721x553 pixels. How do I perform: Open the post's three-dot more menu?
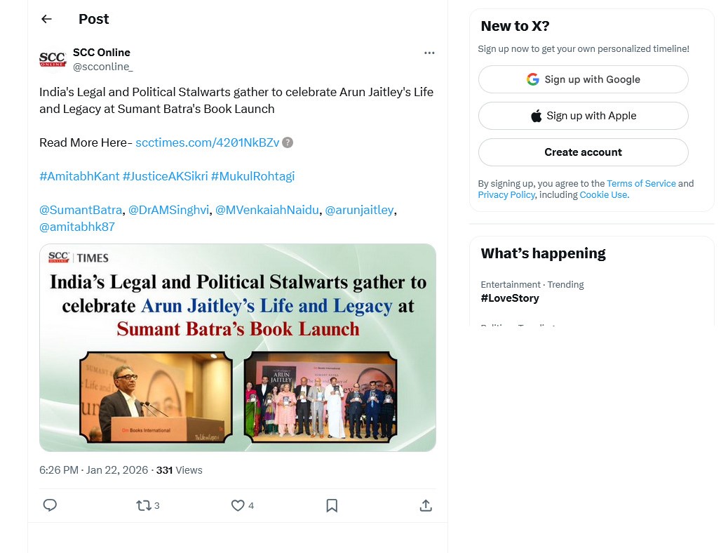pyautogui.click(x=429, y=53)
